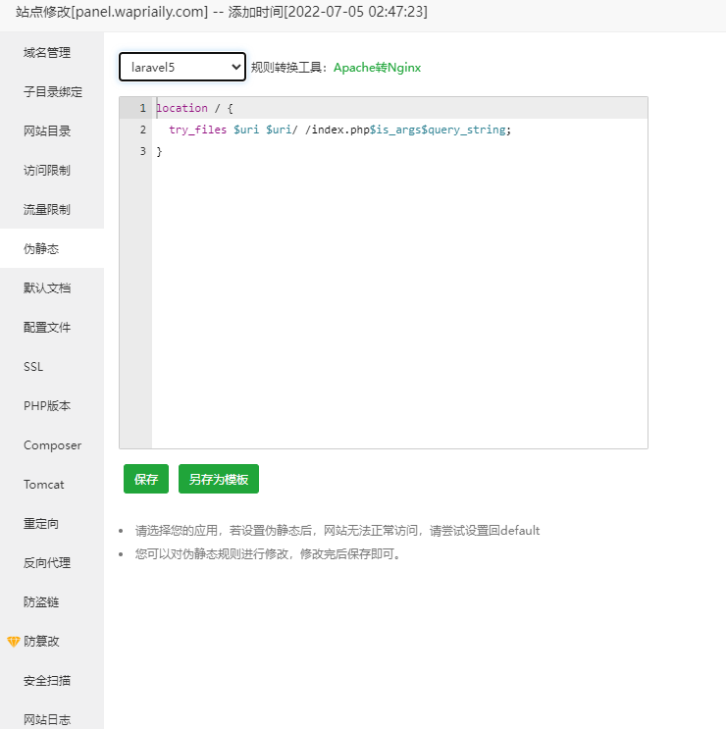Select the Composer tab
Image resolution: width=726 pixels, height=729 pixels.
pos(53,444)
